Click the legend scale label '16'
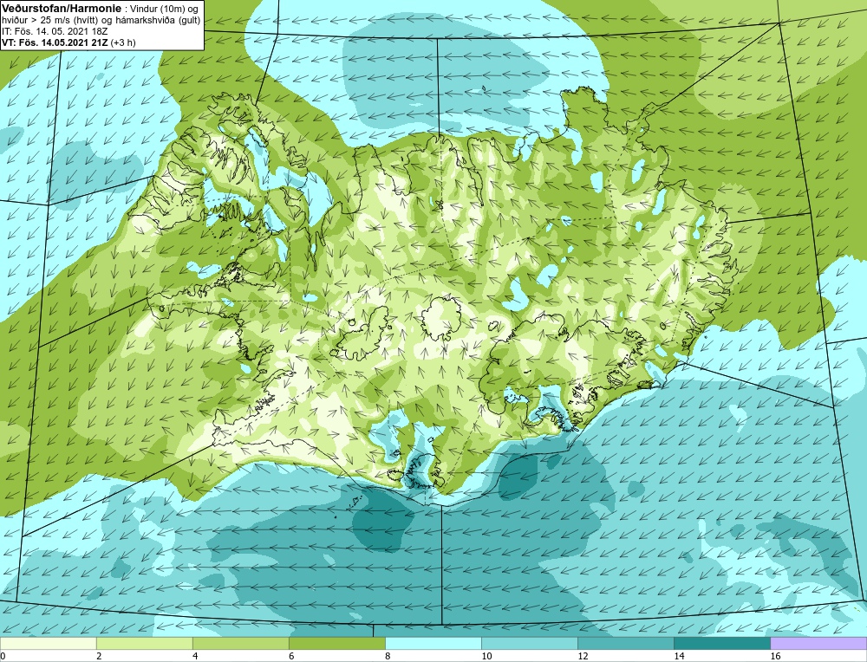The width and height of the screenshot is (867, 662). [775, 656]
